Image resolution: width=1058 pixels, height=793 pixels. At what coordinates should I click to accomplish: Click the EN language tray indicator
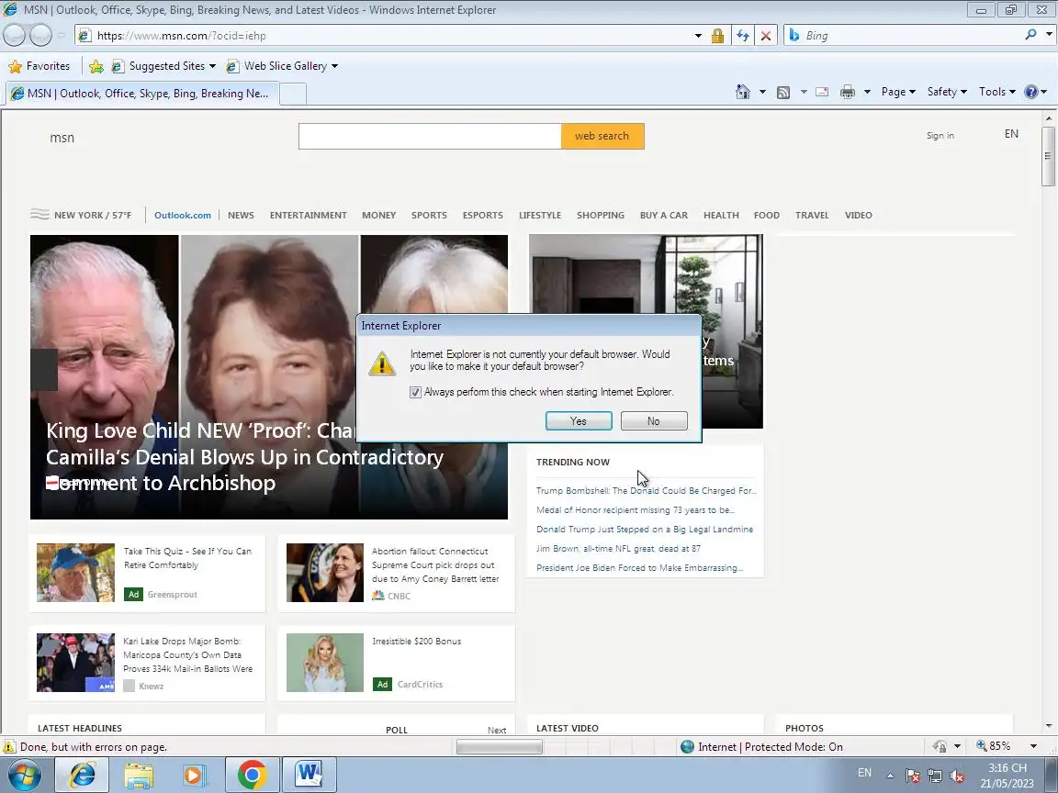pos(864,774)
